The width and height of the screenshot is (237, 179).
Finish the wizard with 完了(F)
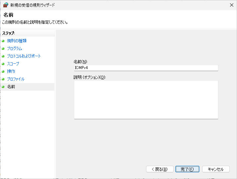[187, 169]
